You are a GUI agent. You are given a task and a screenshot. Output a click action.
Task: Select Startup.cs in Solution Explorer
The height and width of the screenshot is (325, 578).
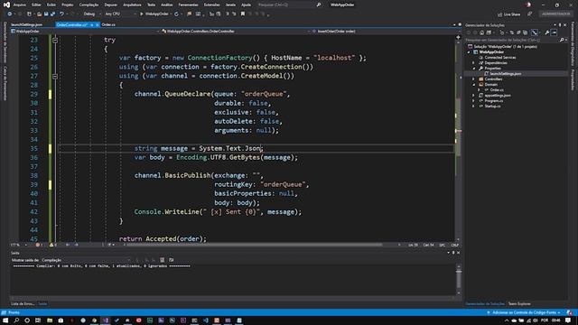[492, 107]
